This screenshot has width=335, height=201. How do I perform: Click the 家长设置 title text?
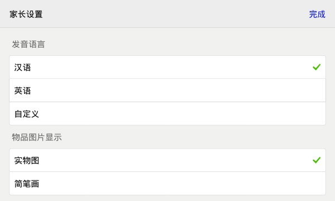pos(26,15)
